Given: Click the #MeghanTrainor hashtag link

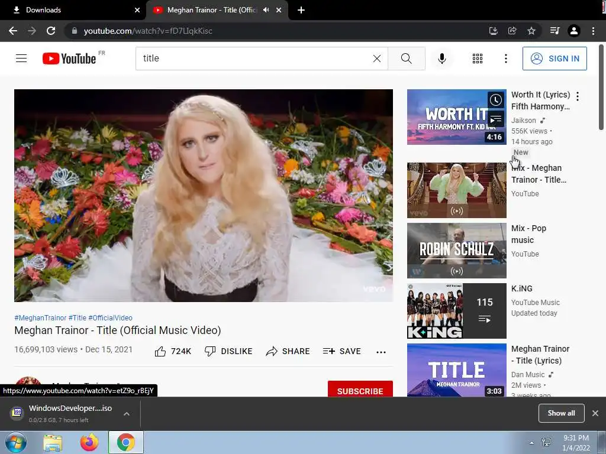Looking at the screenshot, I should pos(40,317).
